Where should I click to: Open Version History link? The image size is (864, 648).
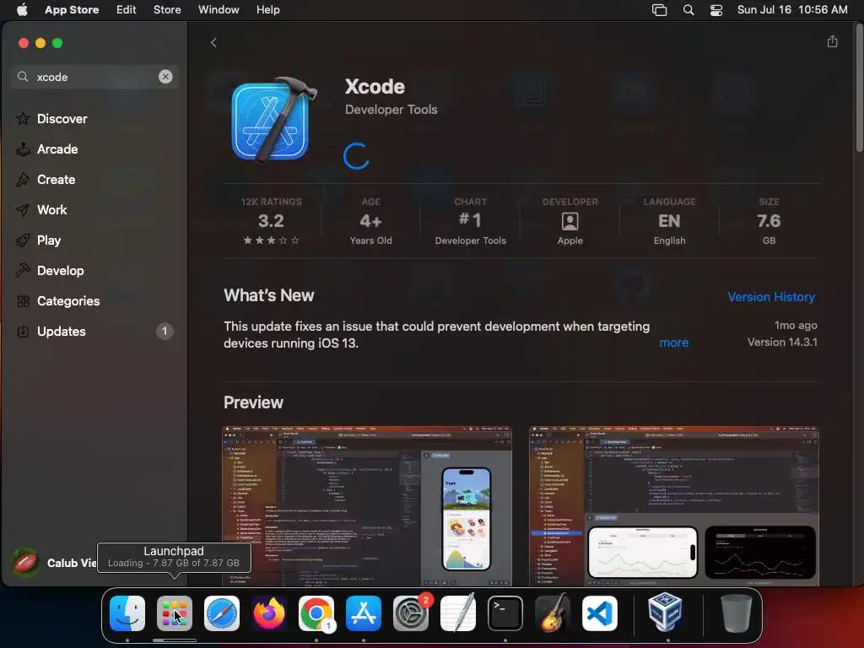click(771, 296)
